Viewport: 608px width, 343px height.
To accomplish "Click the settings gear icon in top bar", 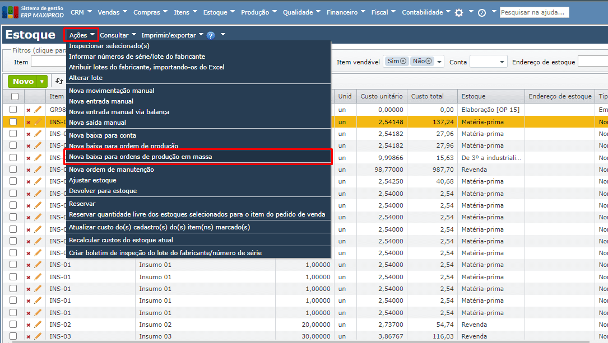I will [x=459, y=12].
